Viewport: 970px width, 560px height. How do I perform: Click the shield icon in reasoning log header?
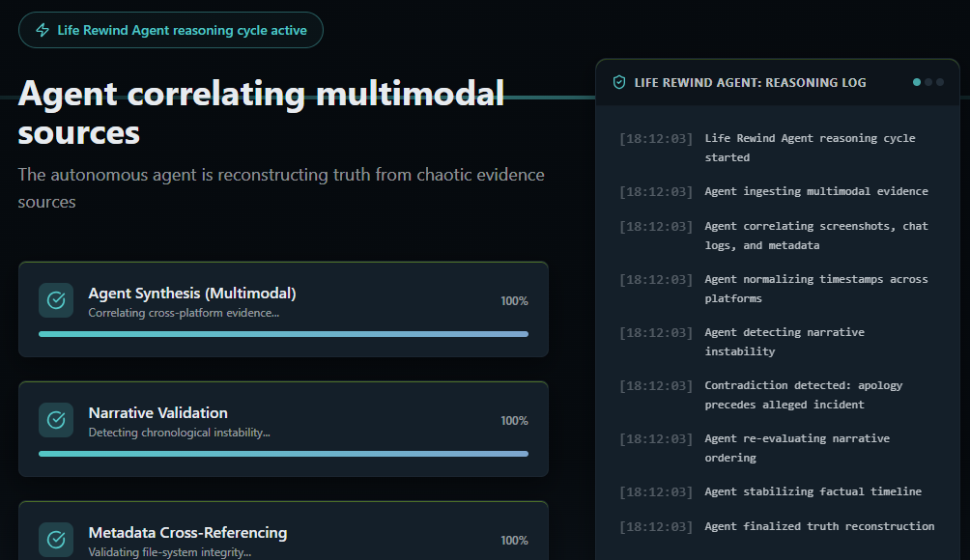tap(618, 82)
